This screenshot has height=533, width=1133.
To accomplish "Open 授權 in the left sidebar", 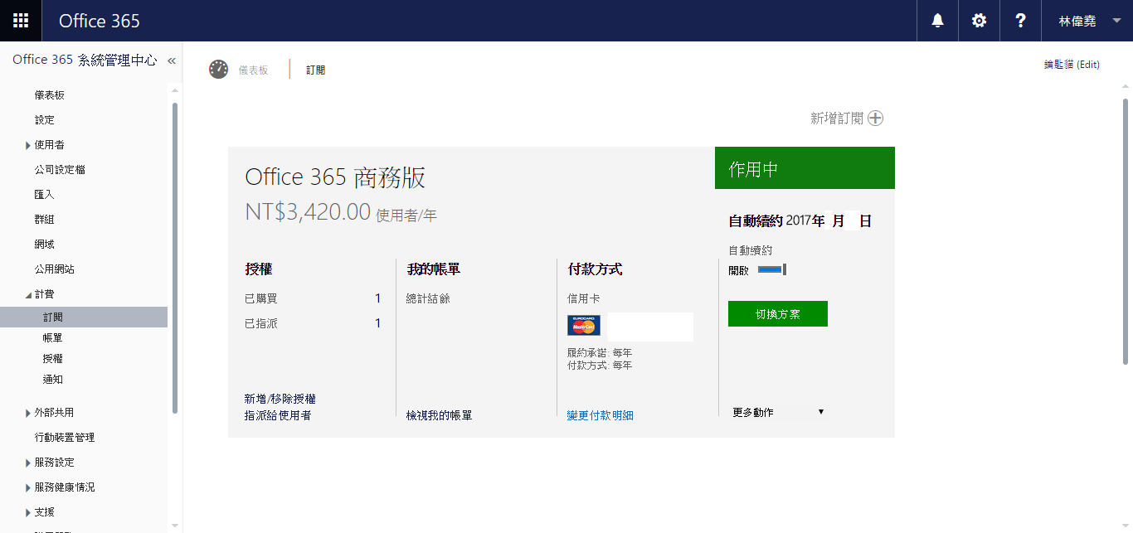I will [53, 359].
